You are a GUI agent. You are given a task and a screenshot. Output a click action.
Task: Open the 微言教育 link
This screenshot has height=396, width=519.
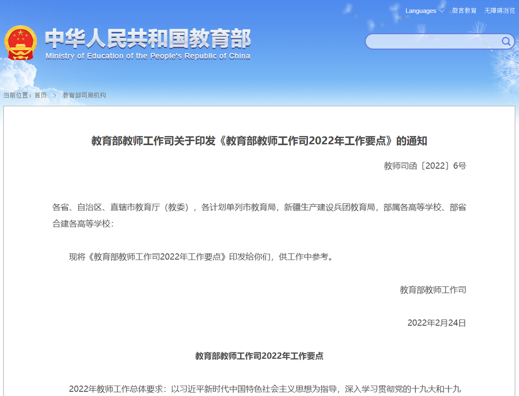tap(465, 10)
